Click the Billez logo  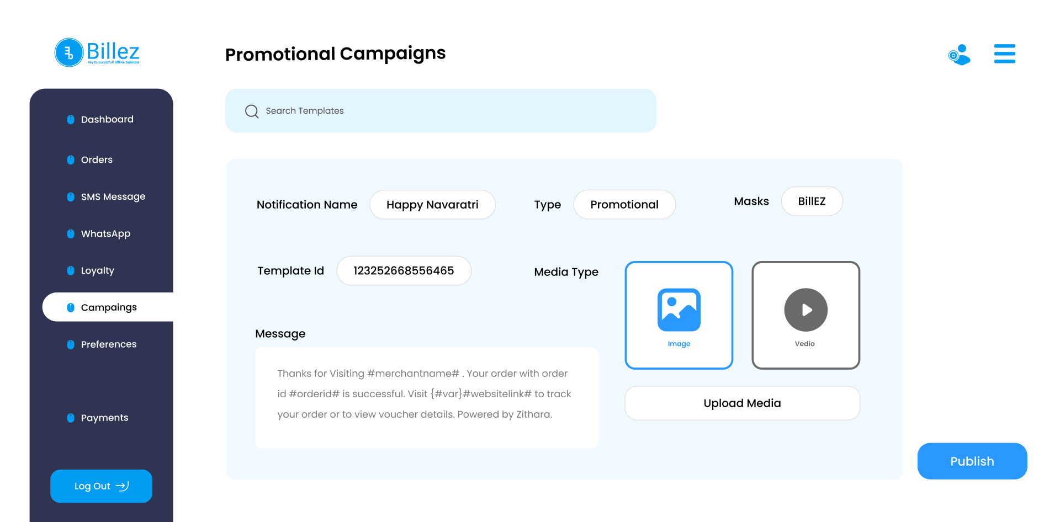tap(97, 52)
